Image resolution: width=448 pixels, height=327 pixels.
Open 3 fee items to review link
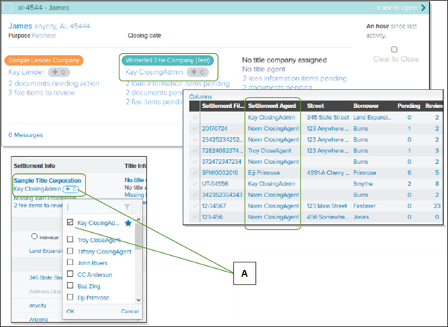(x=42, y=93)
